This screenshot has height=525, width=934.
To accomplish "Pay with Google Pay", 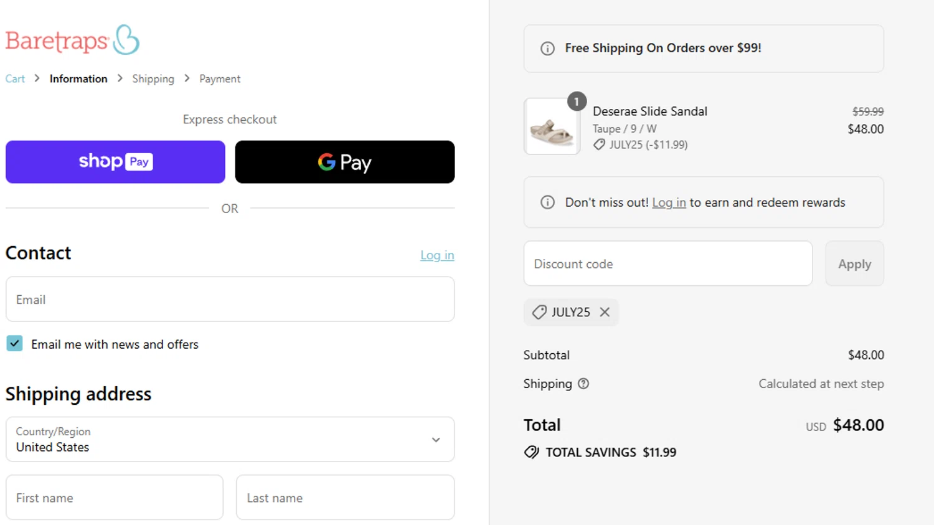I will point(345,162).
